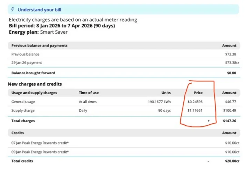Click the 'Units' column header

click(166, 93)
